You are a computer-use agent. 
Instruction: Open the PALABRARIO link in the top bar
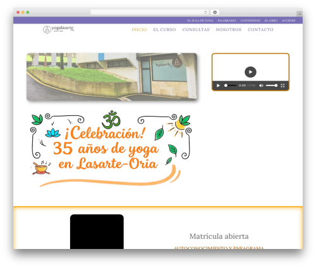click(x=227, y=20)
